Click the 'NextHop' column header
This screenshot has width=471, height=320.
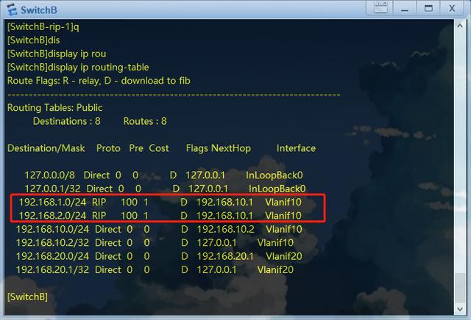(231, 148)
